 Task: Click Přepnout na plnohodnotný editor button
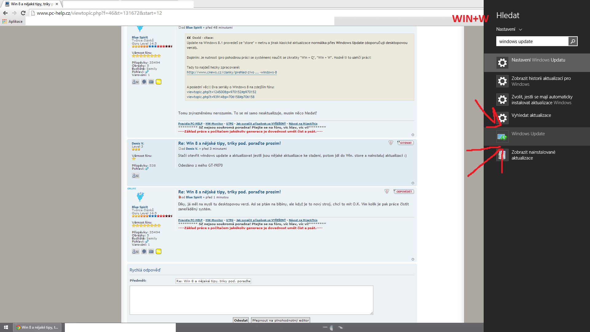click(280, 320)
